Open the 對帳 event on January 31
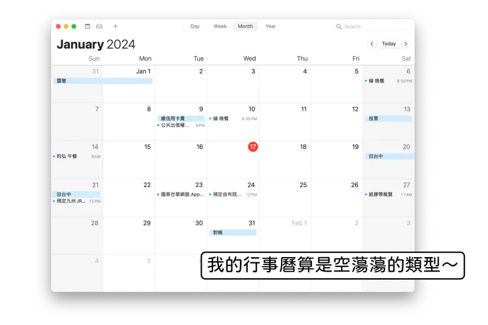 click(x=233, y=232)
